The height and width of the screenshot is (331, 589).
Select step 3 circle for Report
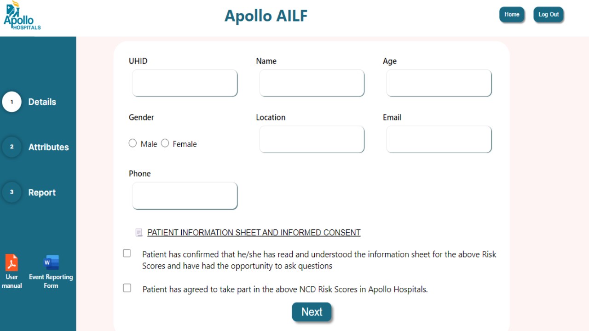[12, 192]
